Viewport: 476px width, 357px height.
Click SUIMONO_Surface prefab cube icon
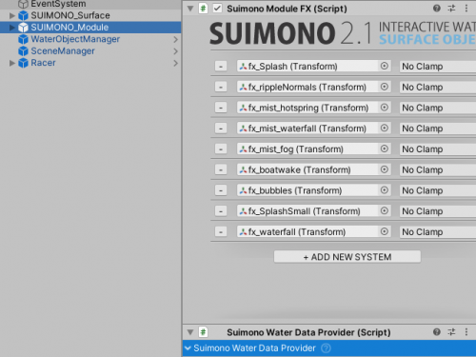pyautogui.click(x=23, y=15)
